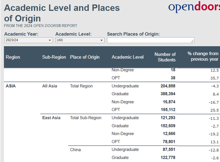Click the search box resize handle
Viewport: 220px width, 162px height.
coord(192,41)
